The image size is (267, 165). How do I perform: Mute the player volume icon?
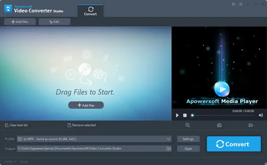pos(261,115)
